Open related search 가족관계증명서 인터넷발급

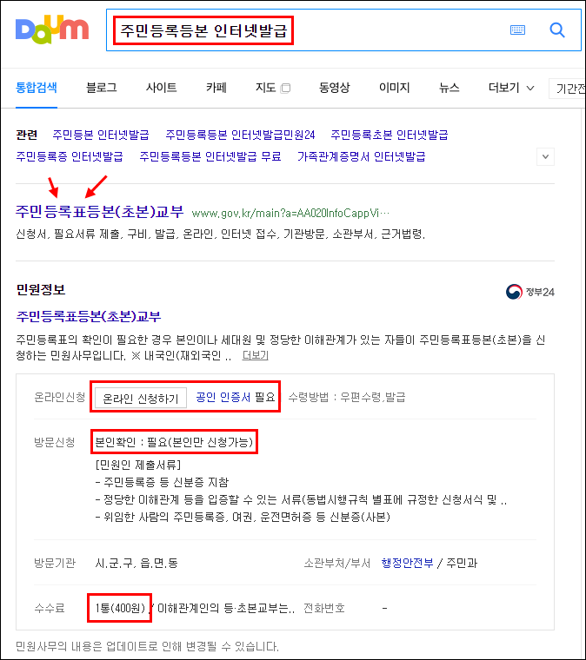362,156
